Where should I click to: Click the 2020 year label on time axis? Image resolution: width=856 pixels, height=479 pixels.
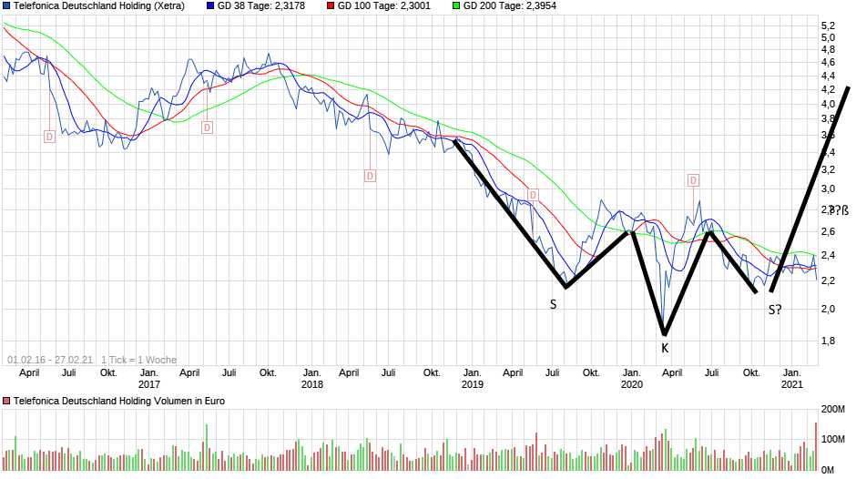[632, 384]
